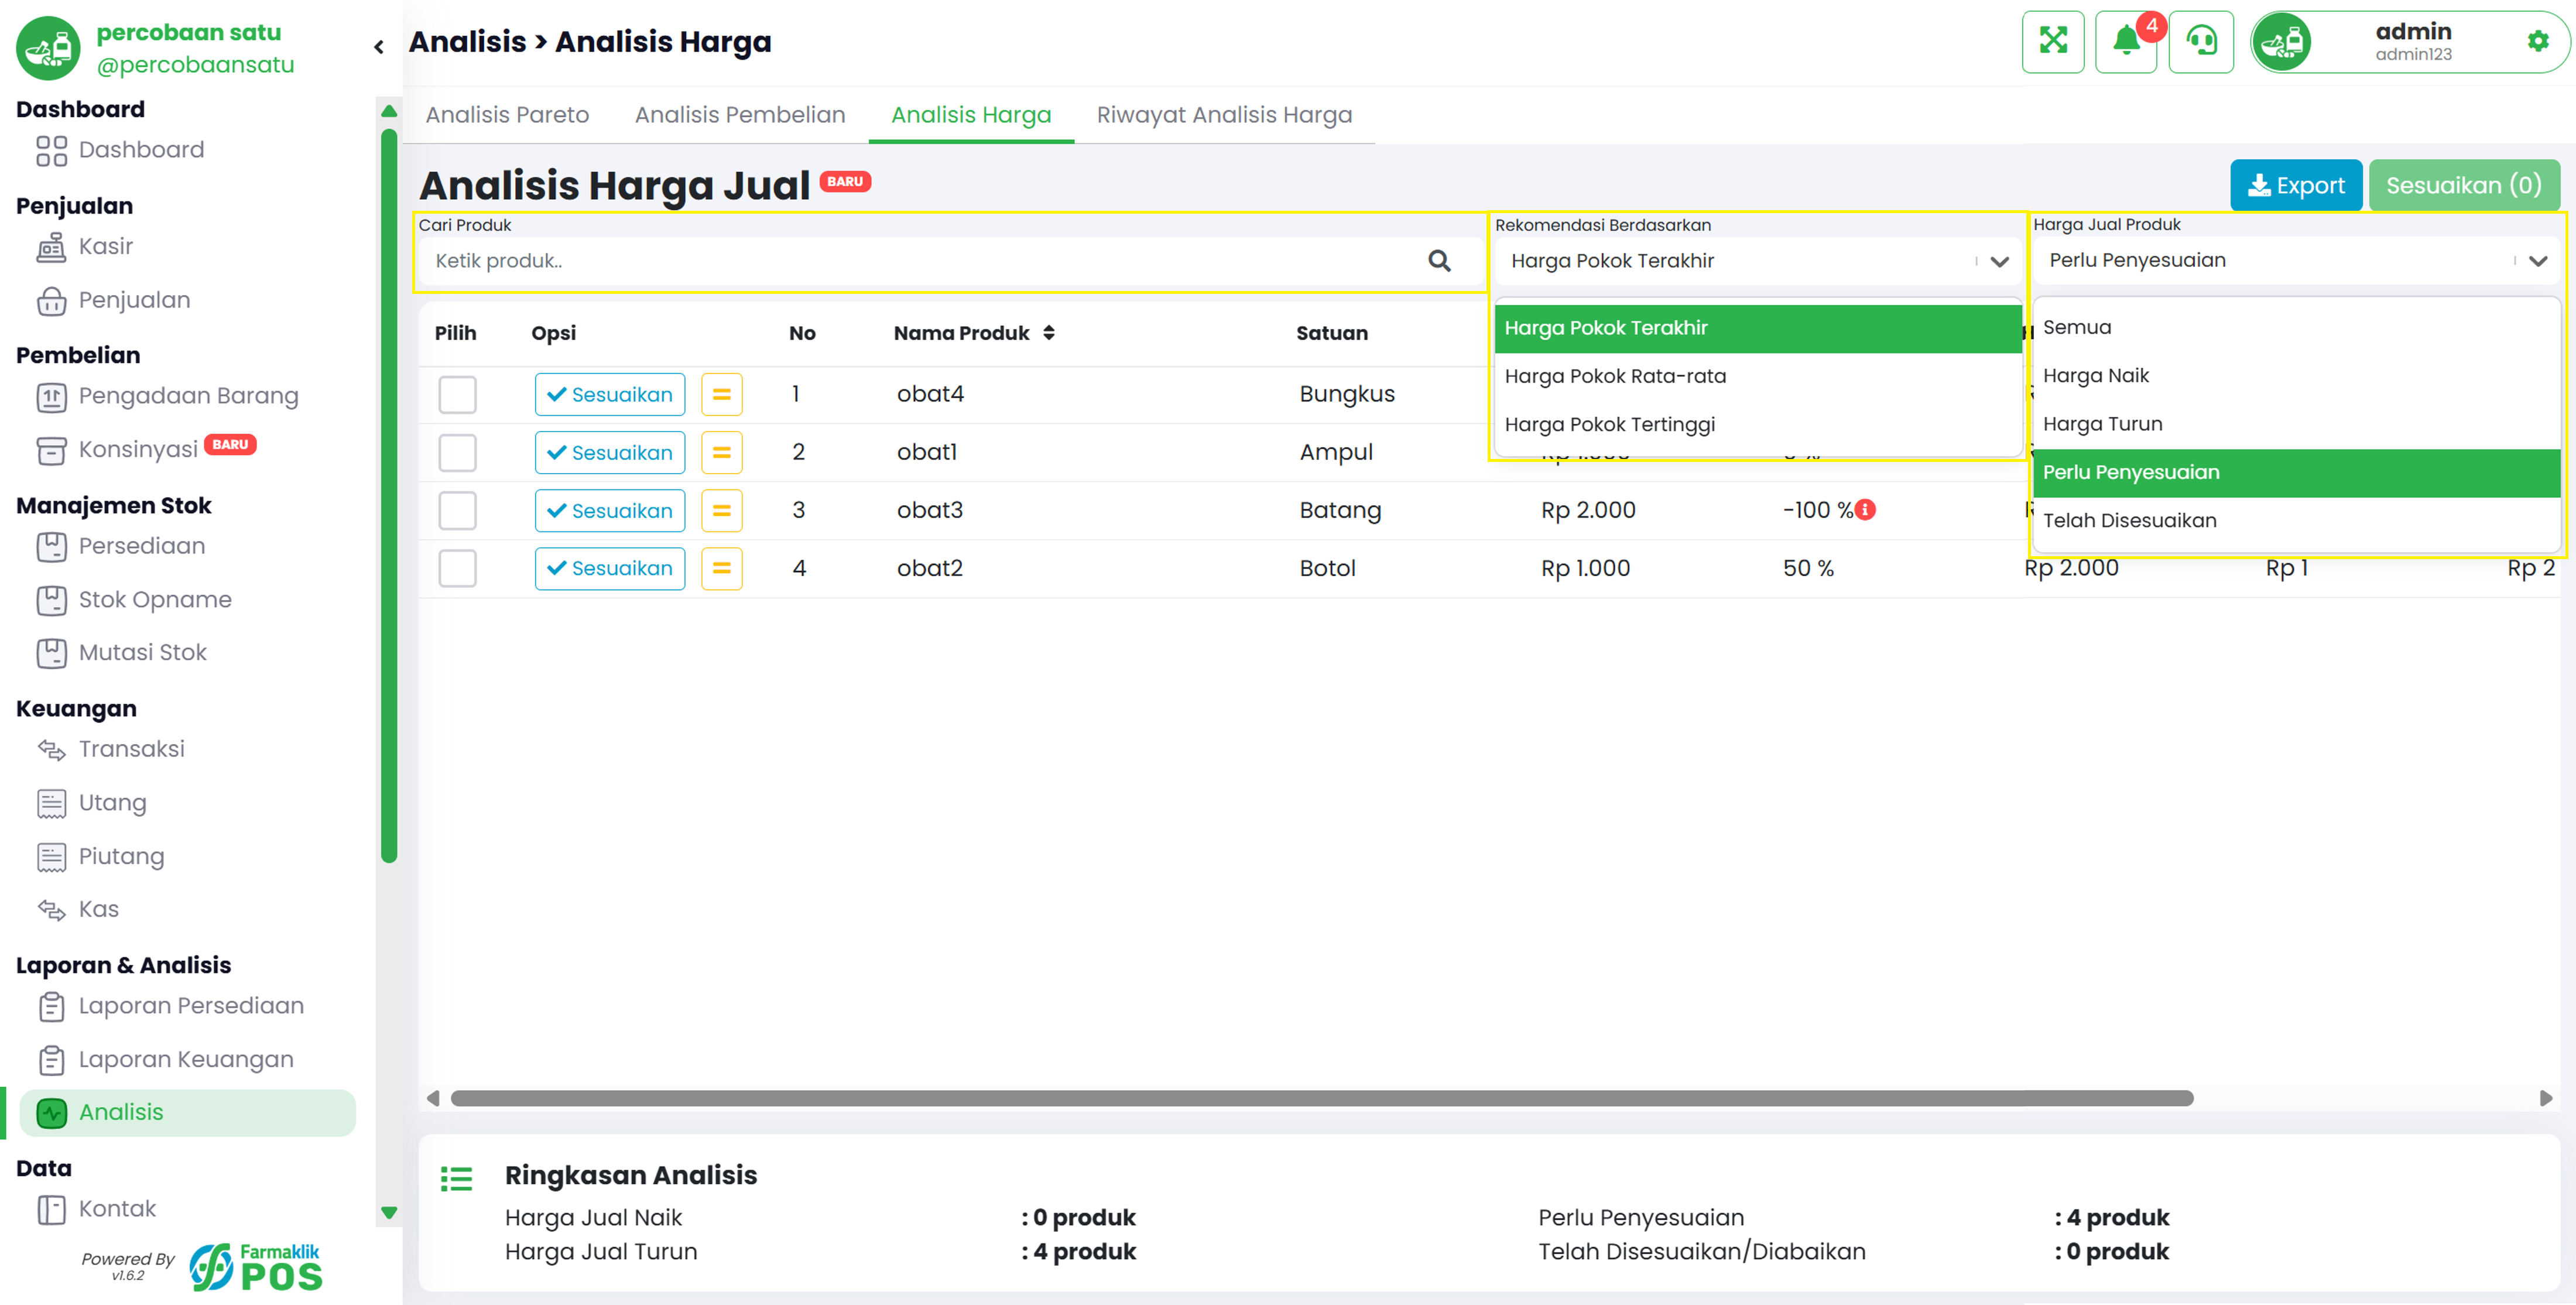Click the red info icon on obat3 row
Screen dimensions: 2576x1305
point(1865,510)
